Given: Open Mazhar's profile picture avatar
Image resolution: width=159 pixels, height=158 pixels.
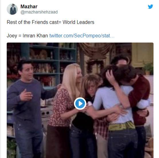Looking at the screenshot, I should [x=12, y=9].
